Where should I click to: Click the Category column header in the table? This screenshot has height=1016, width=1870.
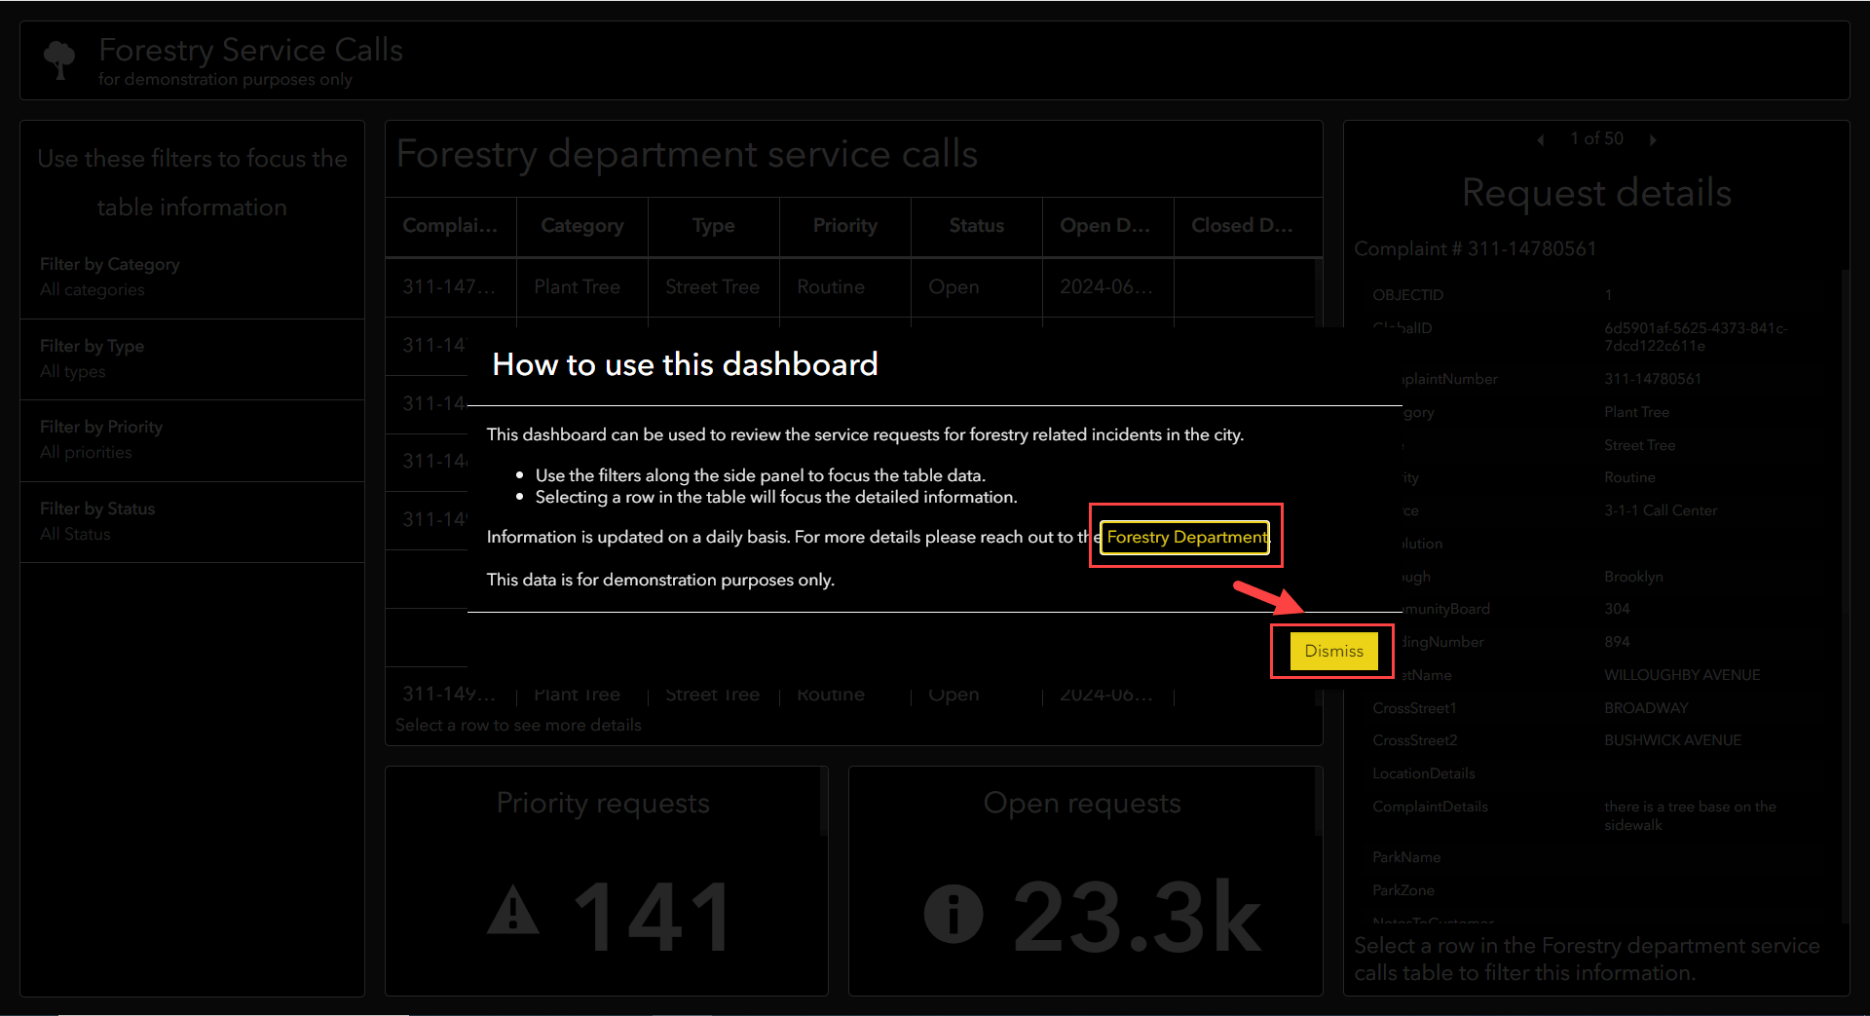pos(582,226)
